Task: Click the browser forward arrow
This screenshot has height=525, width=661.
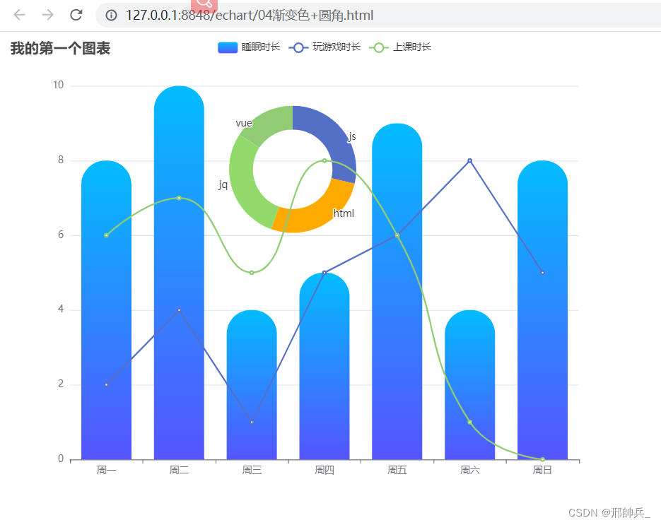Action: click(47, 15)
